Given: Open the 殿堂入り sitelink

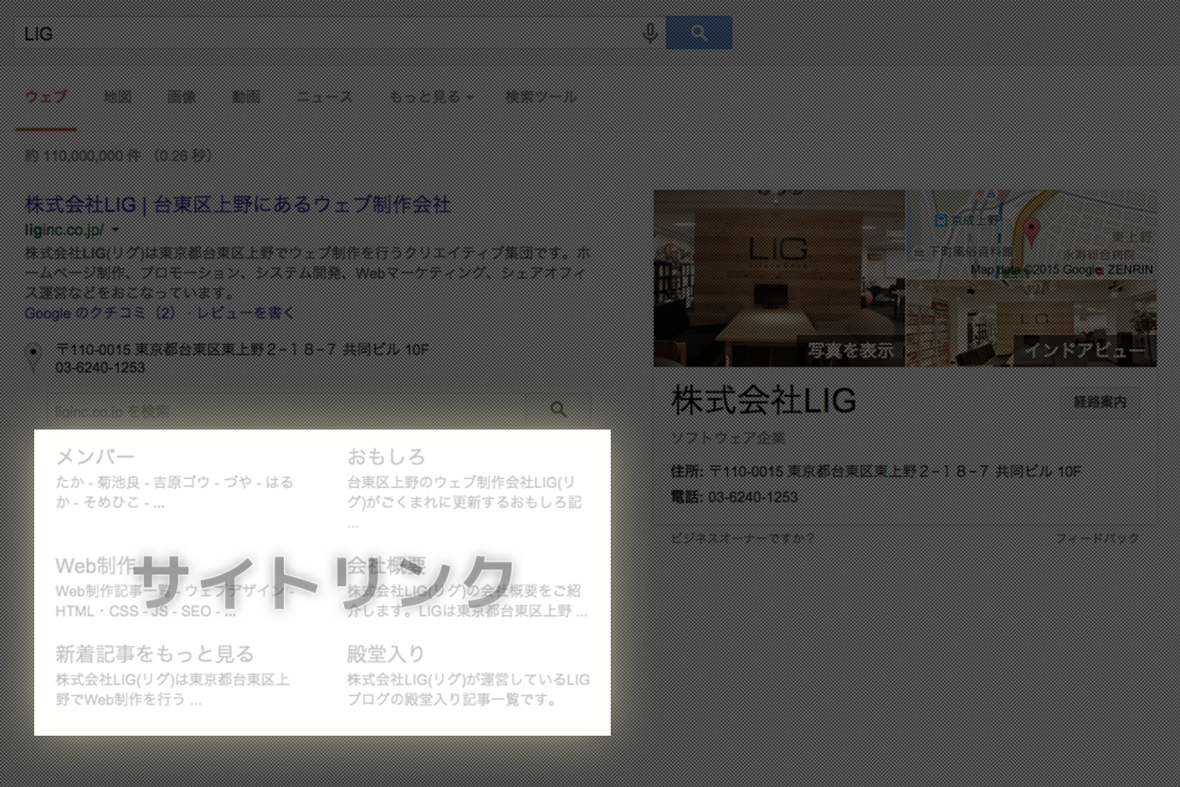Looking at the screenshot, I should tap(386, 654).
